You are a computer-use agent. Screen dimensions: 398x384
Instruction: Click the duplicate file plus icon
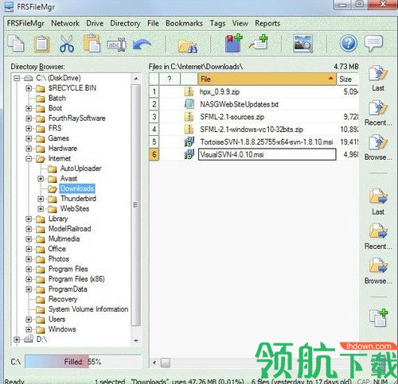point(378,317)
